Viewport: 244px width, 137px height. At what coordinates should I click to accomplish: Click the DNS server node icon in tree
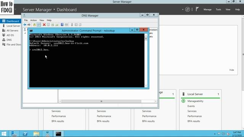25,30
